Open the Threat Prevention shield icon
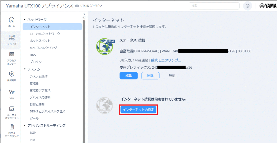The image size is (277, 143). [x=12, y=74]
